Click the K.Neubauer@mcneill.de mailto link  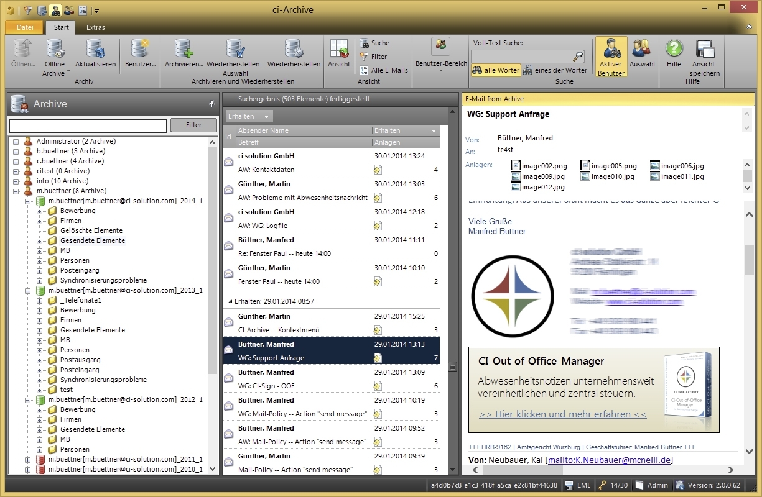point(609,460)
